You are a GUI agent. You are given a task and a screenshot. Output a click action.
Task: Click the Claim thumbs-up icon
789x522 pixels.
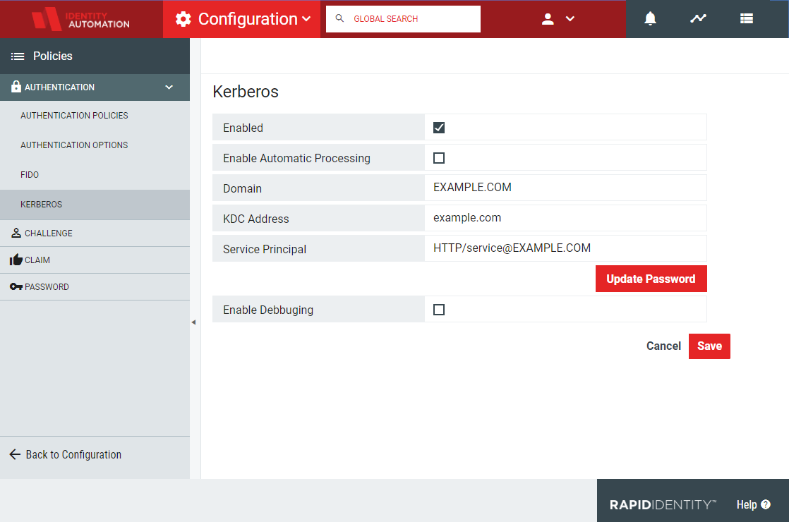click(x=16, y=260)
